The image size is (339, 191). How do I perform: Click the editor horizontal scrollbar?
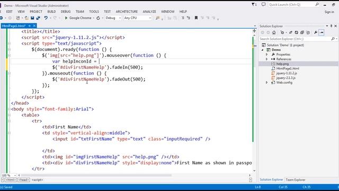click(96, 175)
